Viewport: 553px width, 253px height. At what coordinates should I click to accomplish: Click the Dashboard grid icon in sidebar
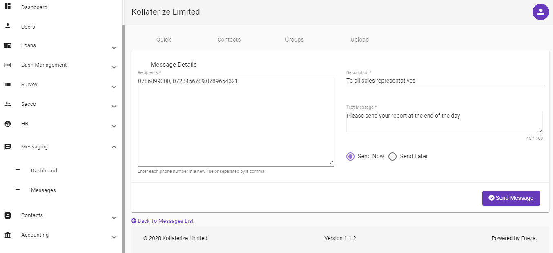(8, 6)
